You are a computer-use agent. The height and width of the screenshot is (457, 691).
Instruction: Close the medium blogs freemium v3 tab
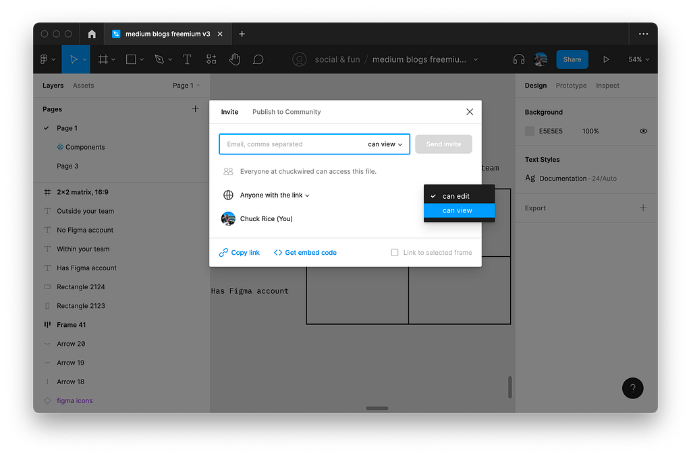click(x=220, y=34)
